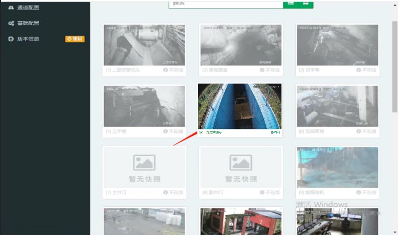The height and width of the screenshot is (235, 398).
Task: Click the '[7] 主井口' channel label
Action: tap(116, 193)
